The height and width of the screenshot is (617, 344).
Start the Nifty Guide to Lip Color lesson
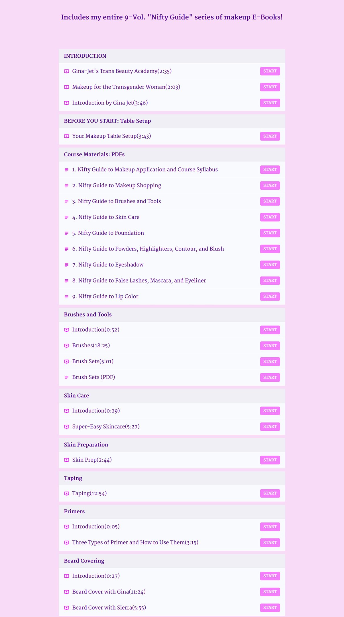270,296
